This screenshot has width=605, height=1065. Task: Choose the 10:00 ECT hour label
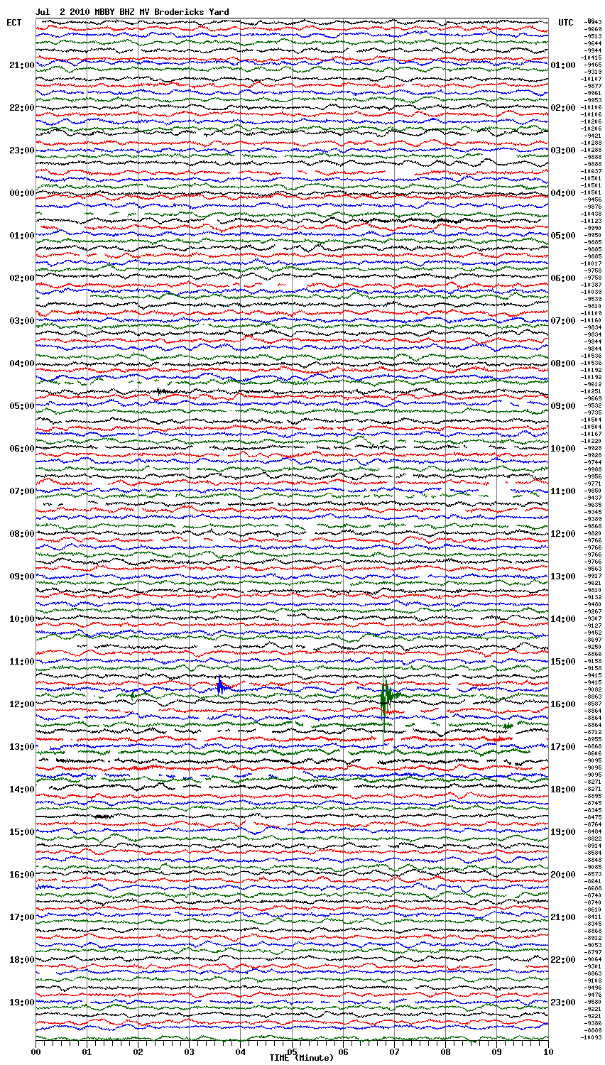pos(22,619)
